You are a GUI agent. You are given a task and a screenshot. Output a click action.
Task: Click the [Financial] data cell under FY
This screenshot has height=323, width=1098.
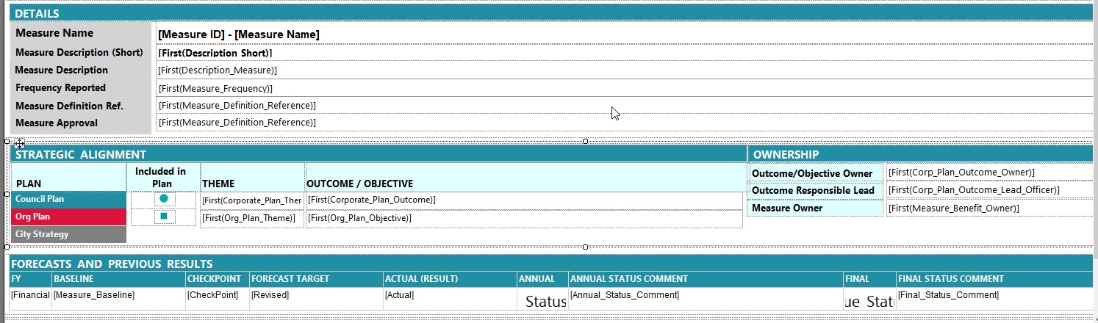(x=30, y=298)
